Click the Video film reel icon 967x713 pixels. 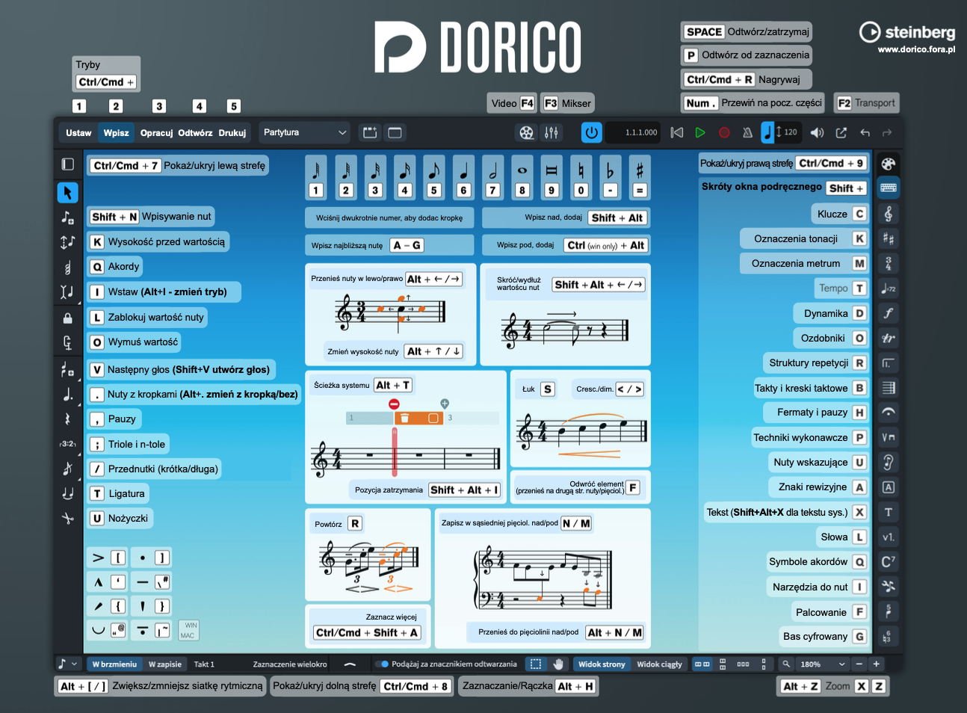pyautogui.click(x=527, y=133)
